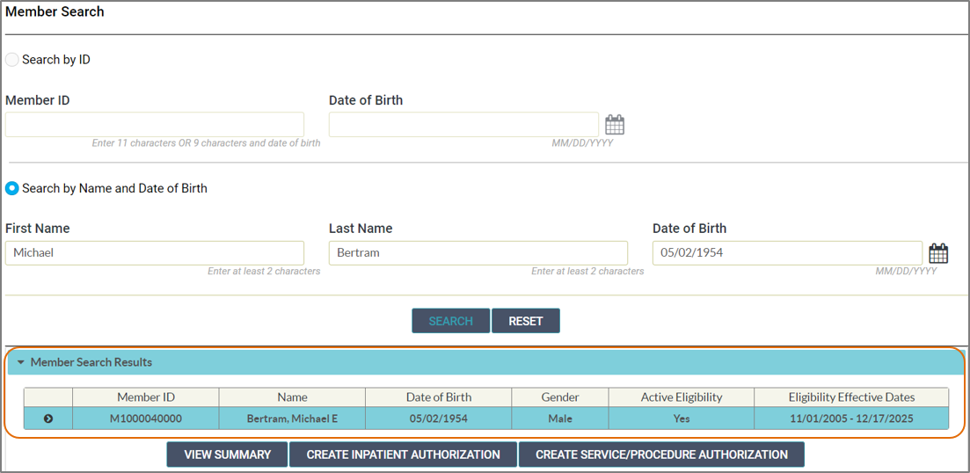Click the Date of Birth field under Search by ID
The height and width of the screenshot is (473, 970).
[463, 124]
